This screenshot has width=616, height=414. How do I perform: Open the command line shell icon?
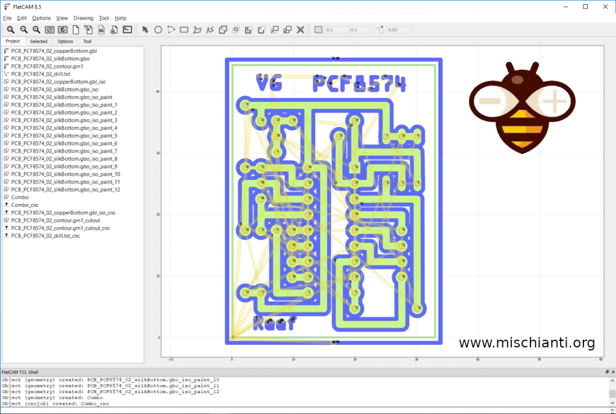point(128,29)
